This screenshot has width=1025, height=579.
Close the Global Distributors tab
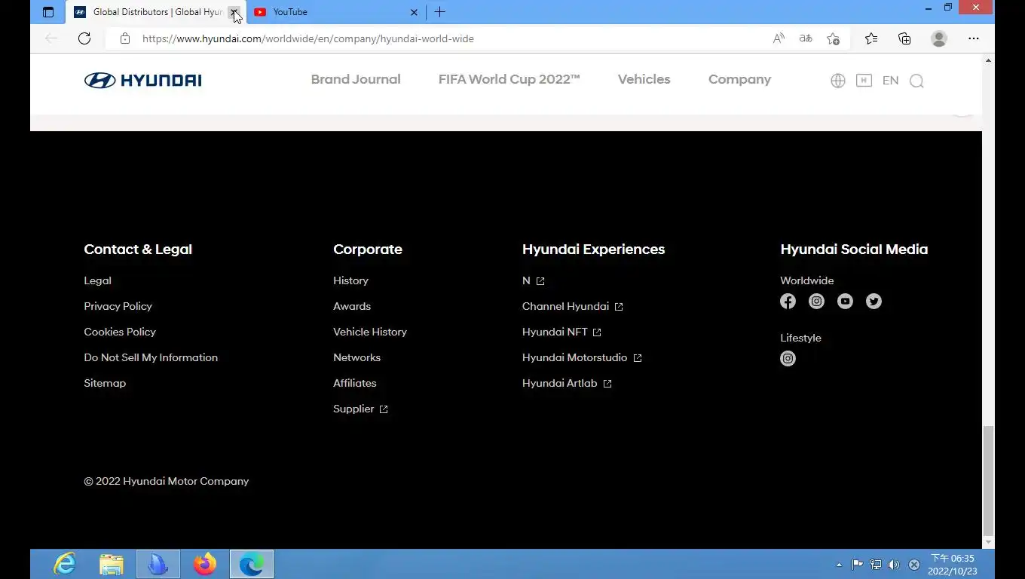(234, 12)
